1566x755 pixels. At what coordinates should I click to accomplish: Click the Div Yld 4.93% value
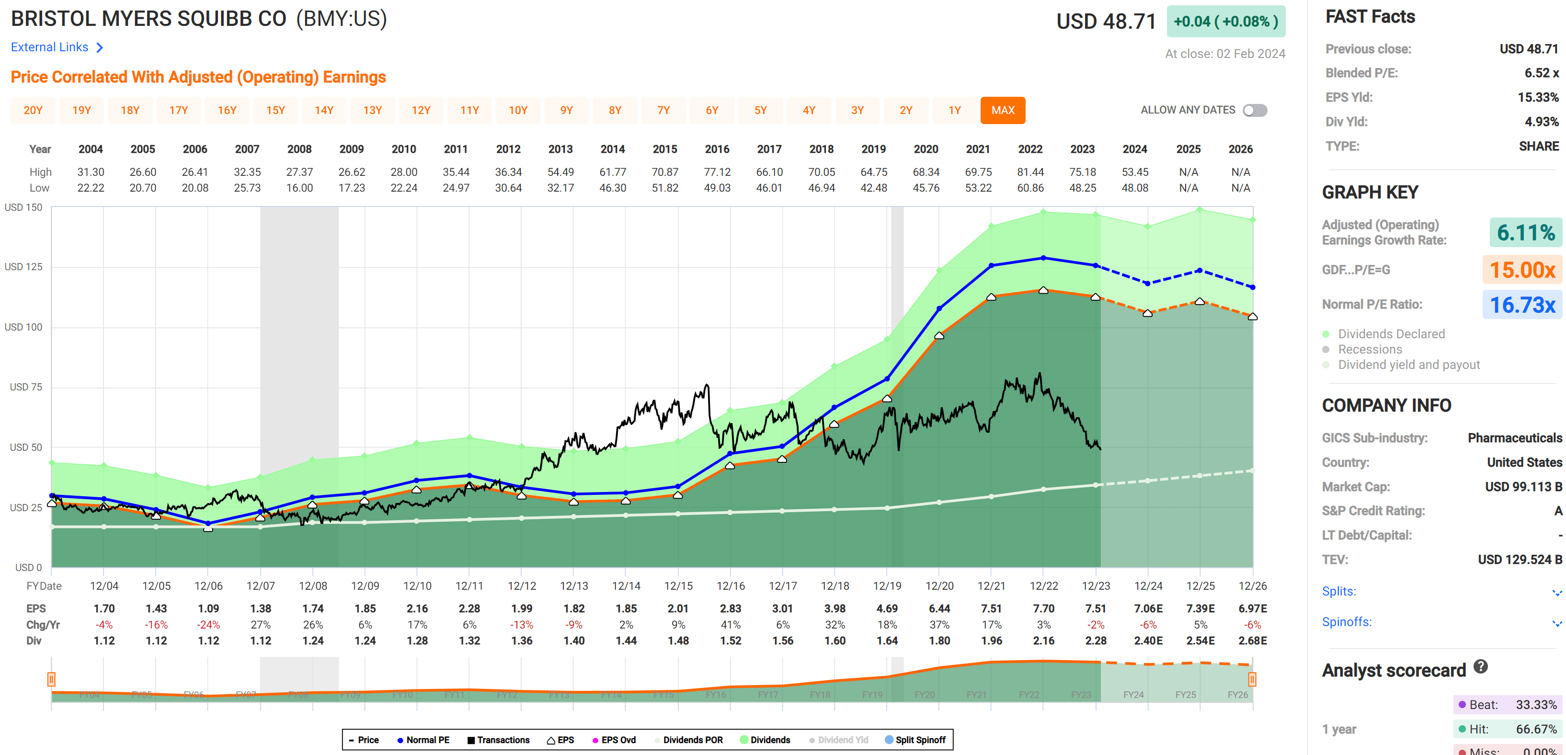coord(1541,122)
